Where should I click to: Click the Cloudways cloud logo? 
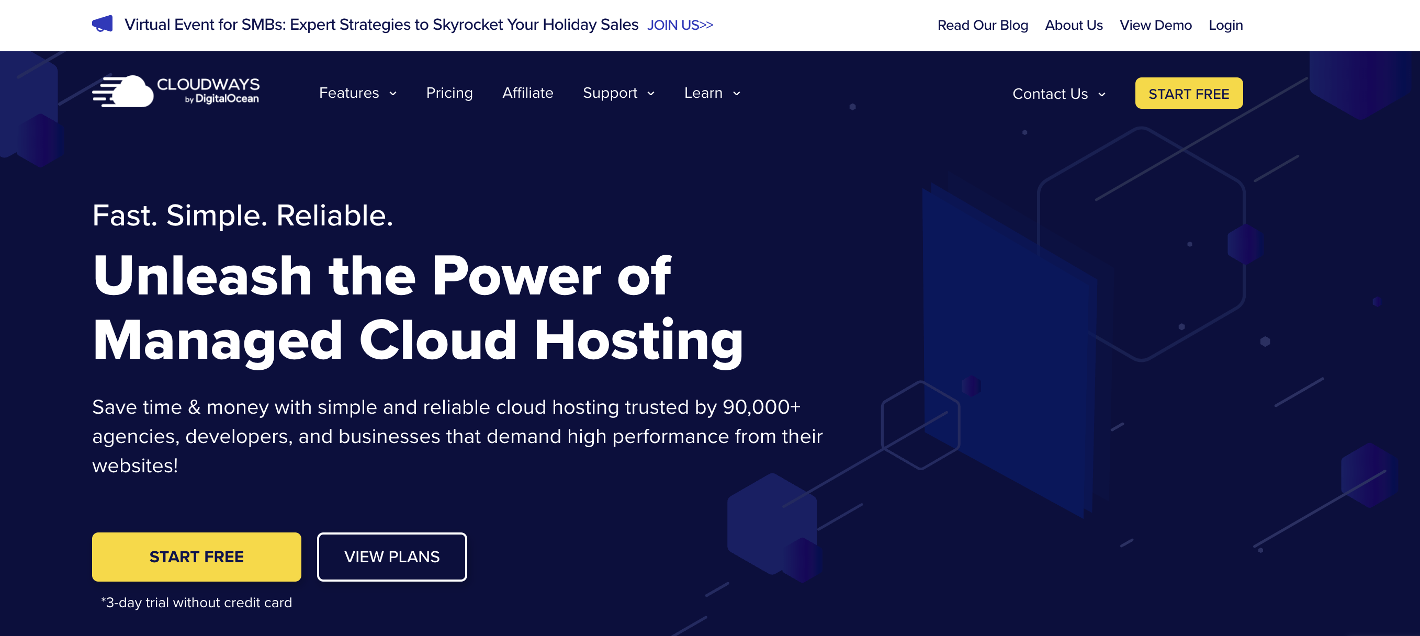coord(124,92)
